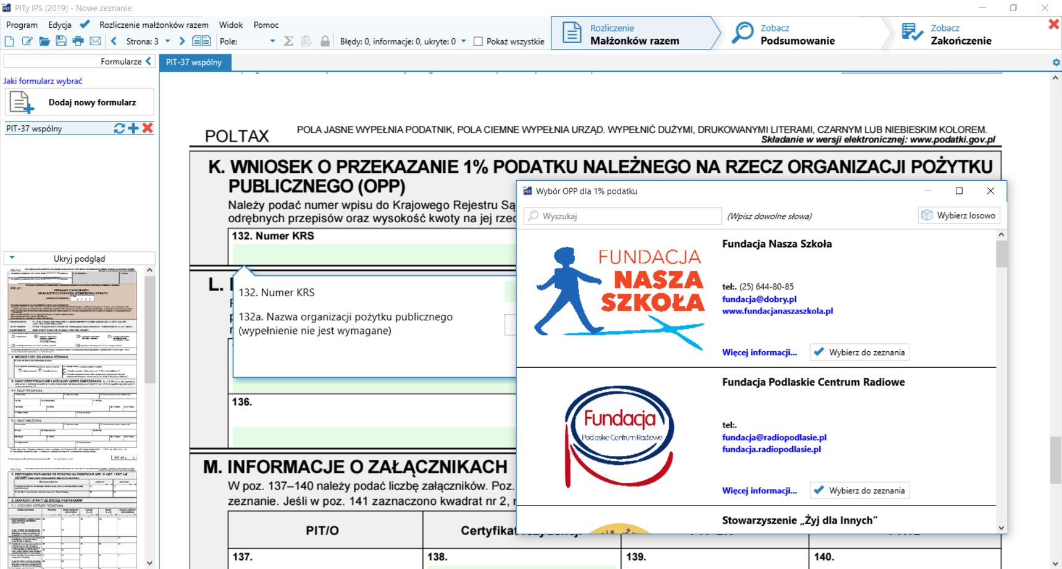
Task: Go to Zobacz Podsumowanie step
Action: click(797, 34)
